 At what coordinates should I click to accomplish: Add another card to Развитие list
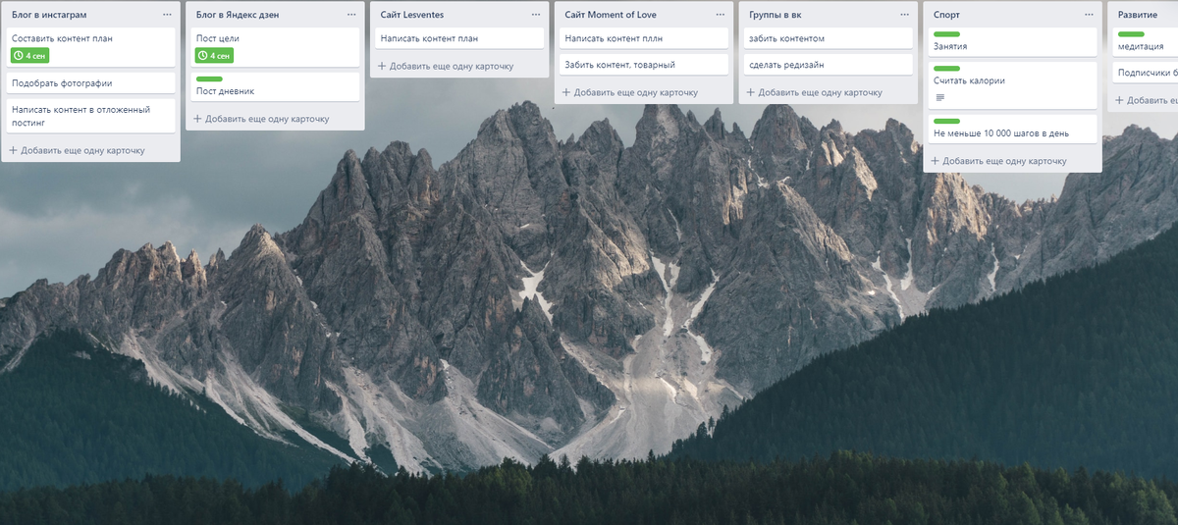[1146, 100]
